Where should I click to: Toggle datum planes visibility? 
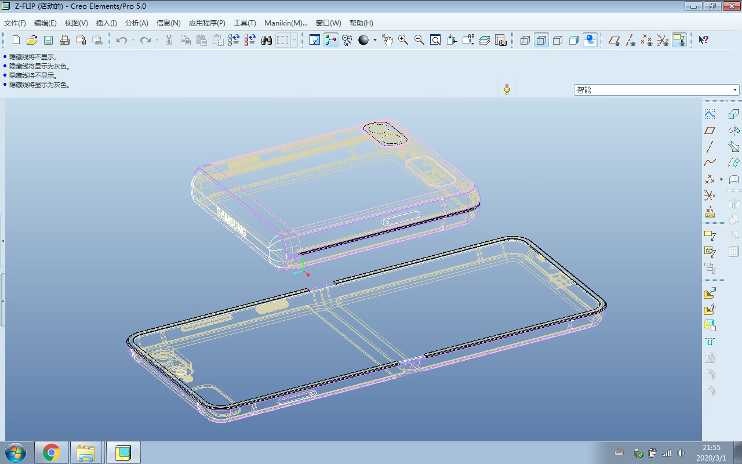pyautogui.click(x=614, y=40)
